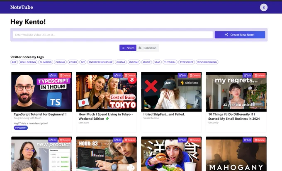Edit the MAHOGANY thumbnail note

coord(248,140)
